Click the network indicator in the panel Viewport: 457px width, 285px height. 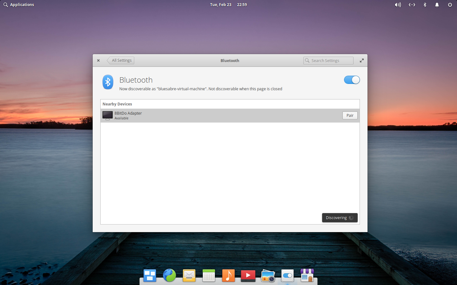(412, 4)
